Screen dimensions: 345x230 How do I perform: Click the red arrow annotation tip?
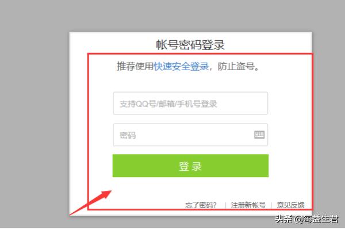[110, 191]
